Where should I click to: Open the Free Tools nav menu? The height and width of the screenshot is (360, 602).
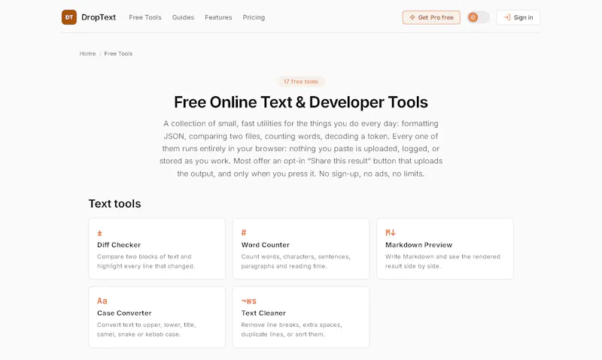[145, 17]
